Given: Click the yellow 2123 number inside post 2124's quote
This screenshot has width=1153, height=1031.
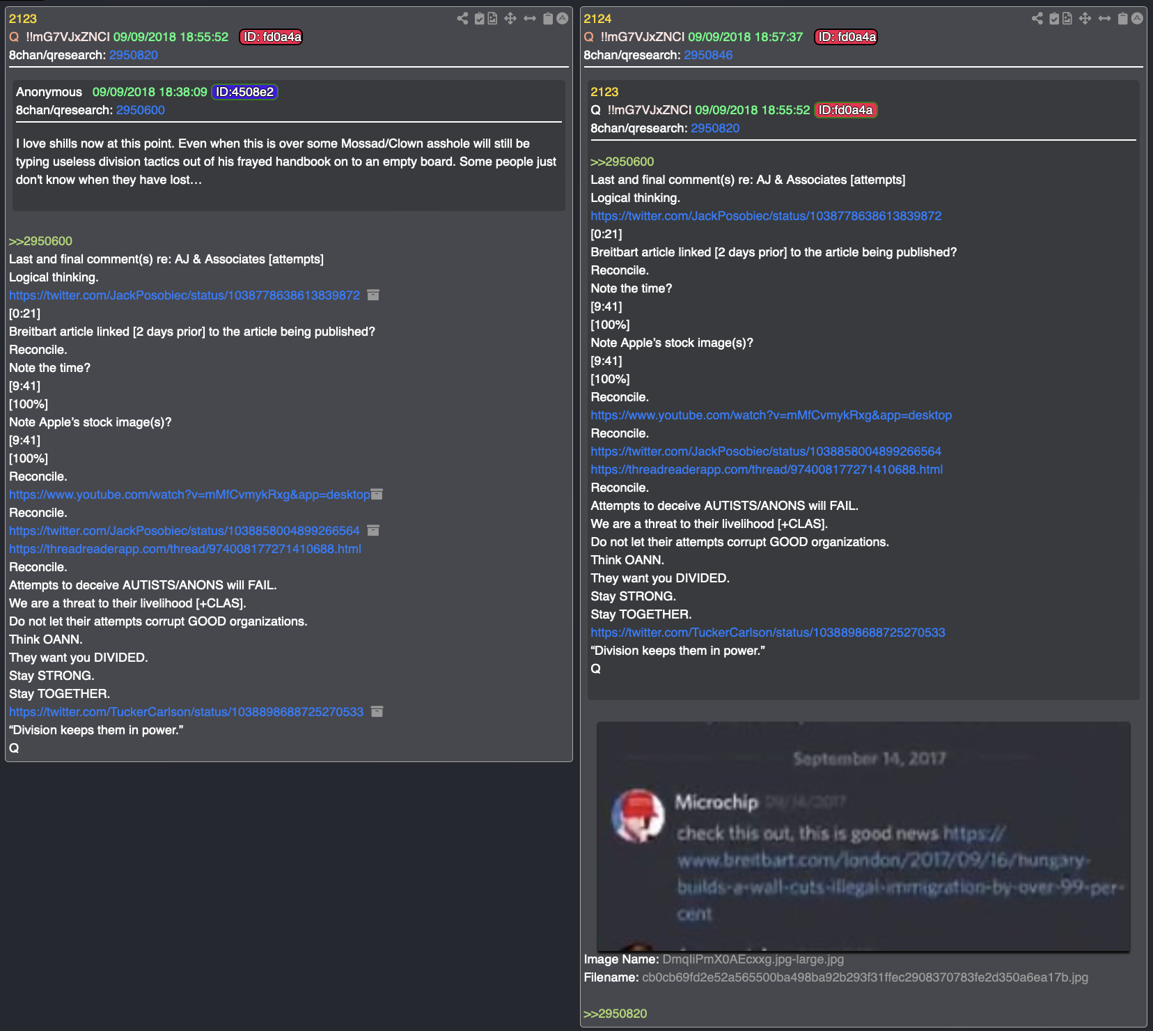Looking at the screenshot, I should 604,92.
